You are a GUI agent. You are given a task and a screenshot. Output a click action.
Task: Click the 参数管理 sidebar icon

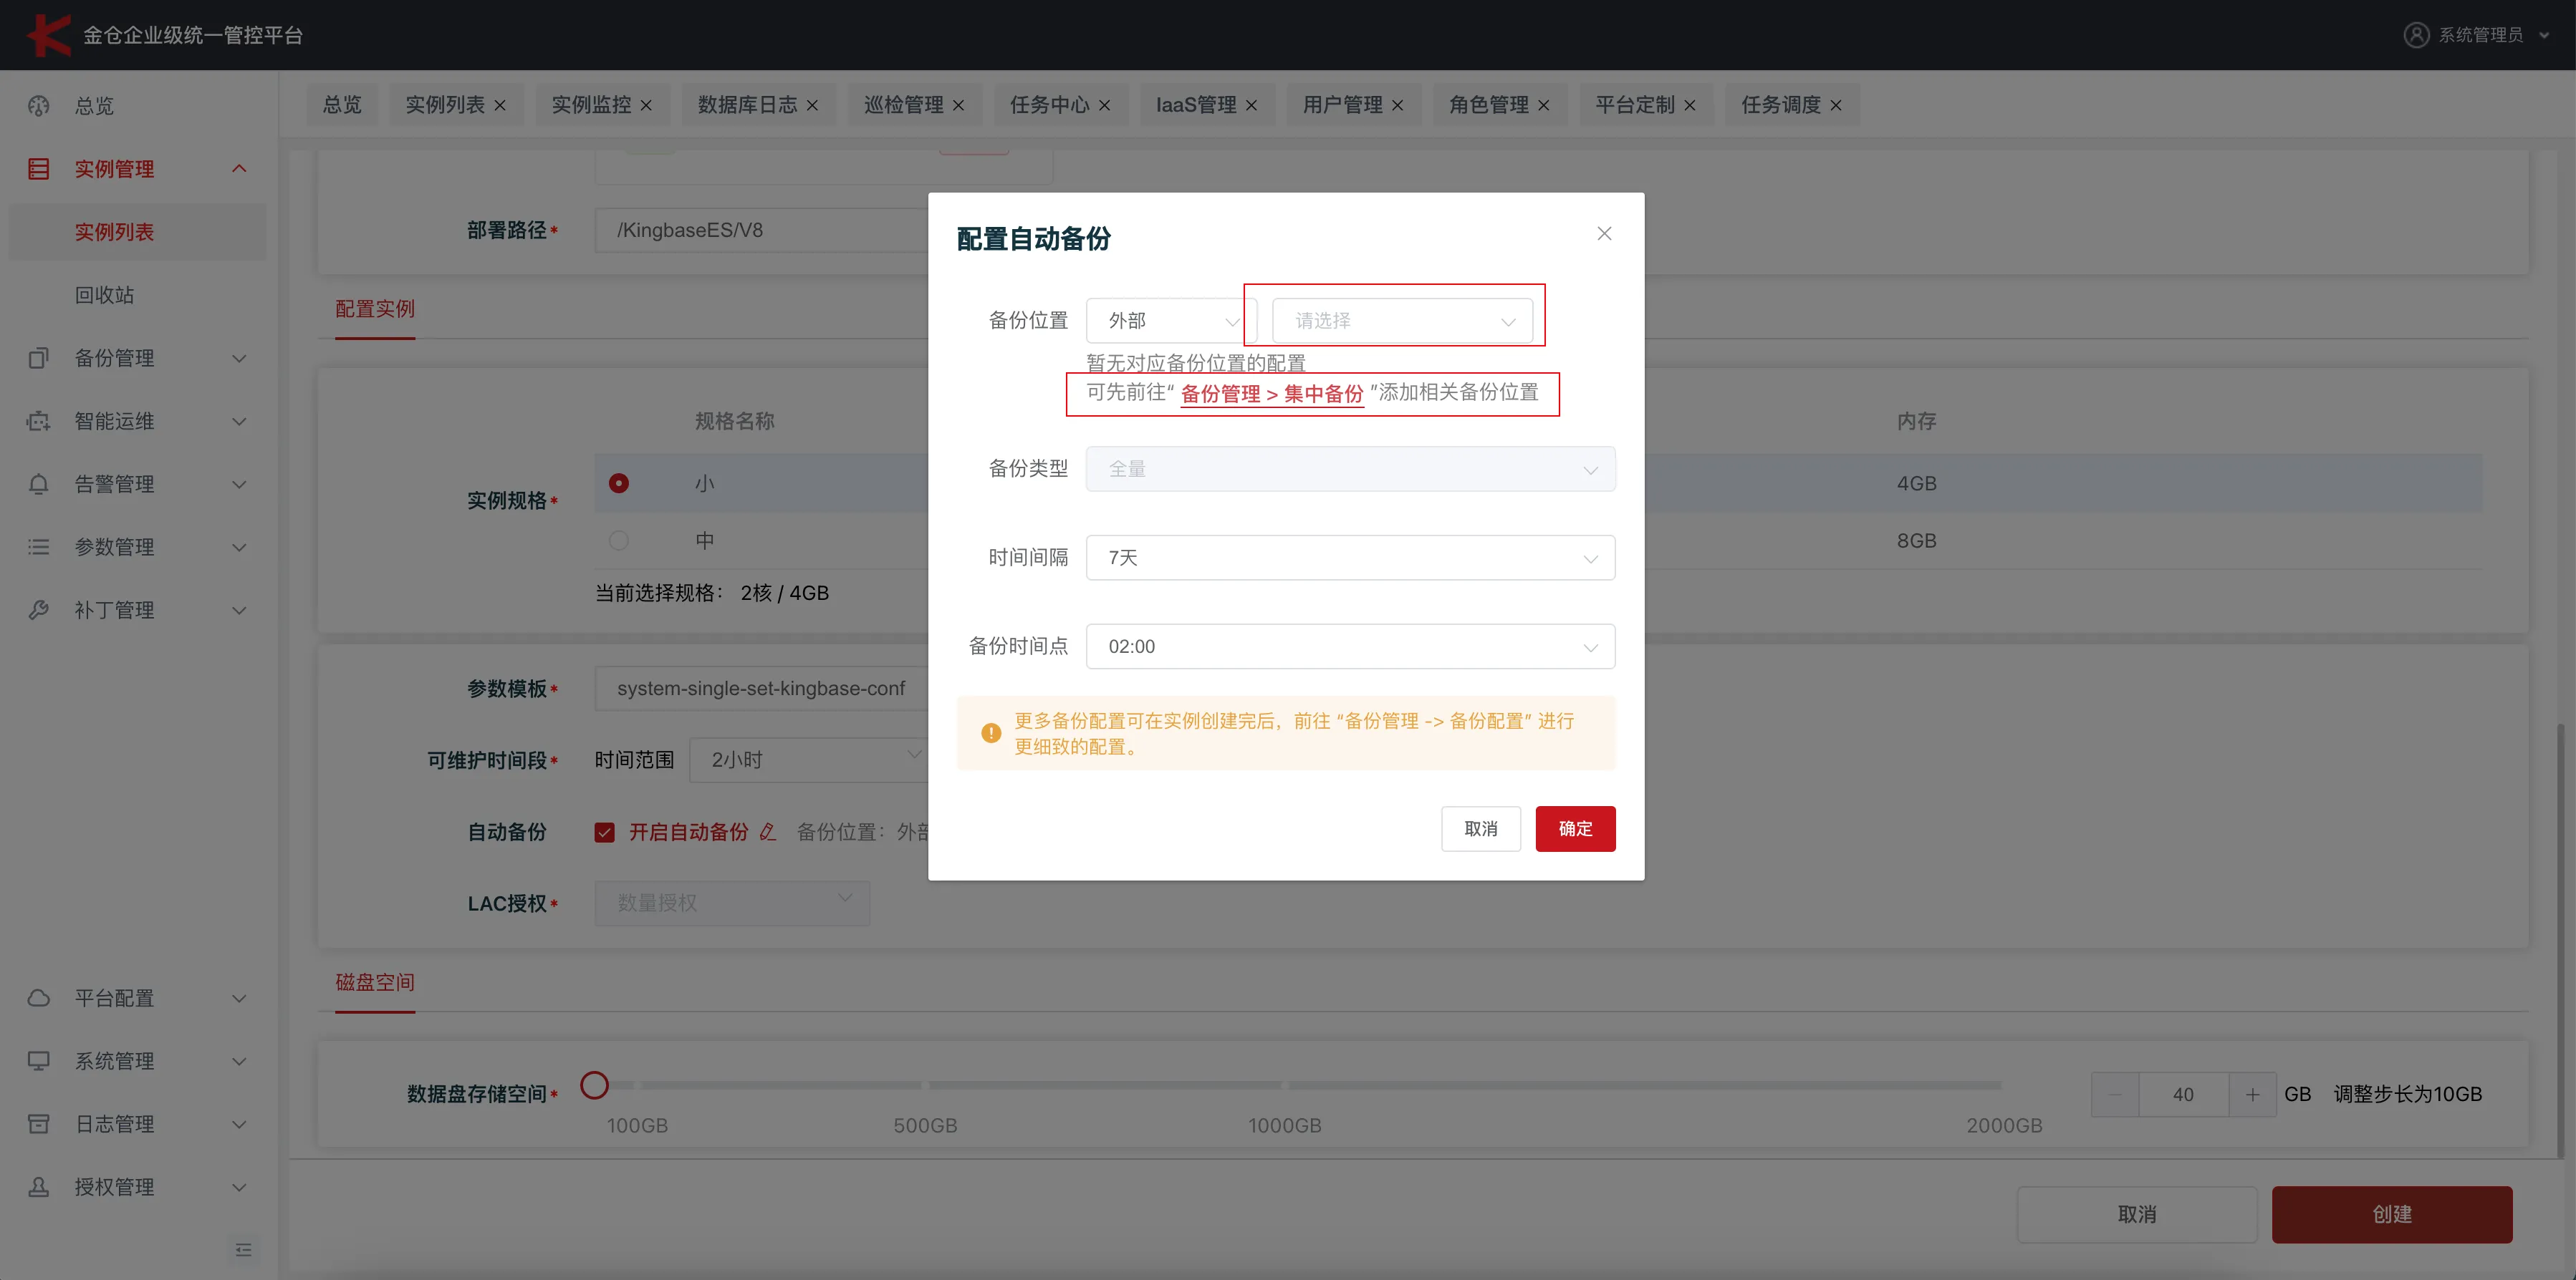(x=38, y=546)
